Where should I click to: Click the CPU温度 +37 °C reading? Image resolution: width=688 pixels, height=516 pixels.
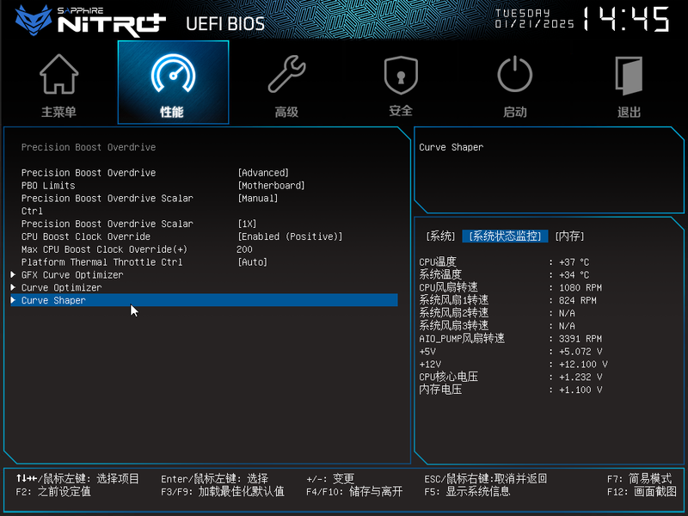[x=505, y=262]
